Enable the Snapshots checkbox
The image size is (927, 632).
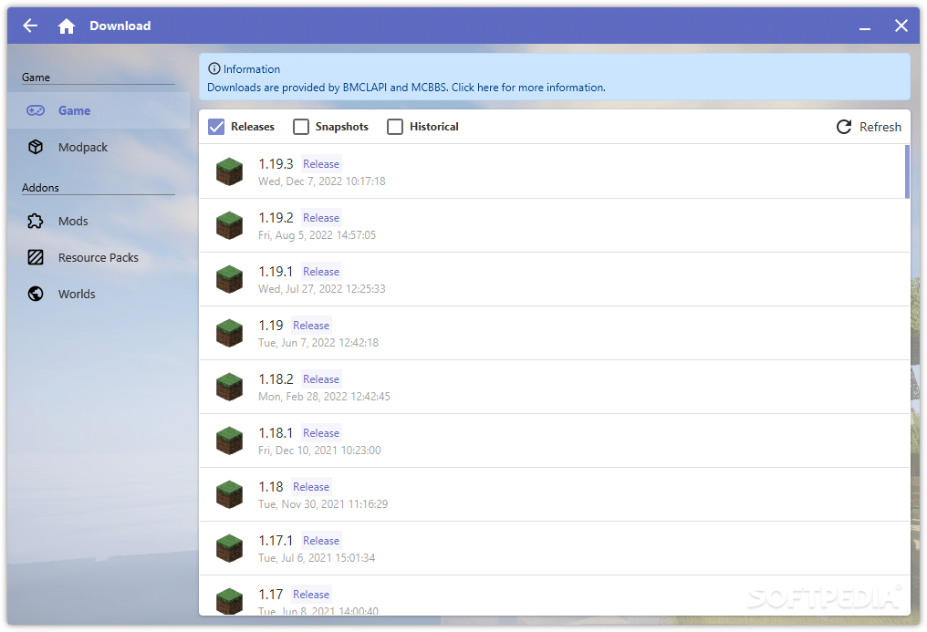(x=301, y=127)
